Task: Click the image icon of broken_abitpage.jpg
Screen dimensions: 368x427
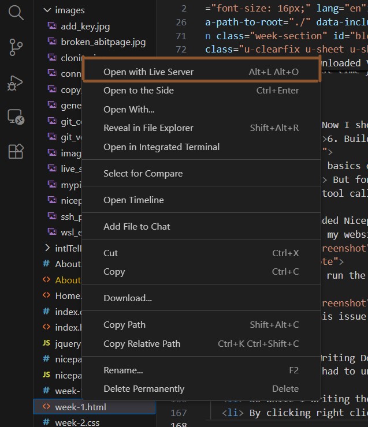Action: 52,42
